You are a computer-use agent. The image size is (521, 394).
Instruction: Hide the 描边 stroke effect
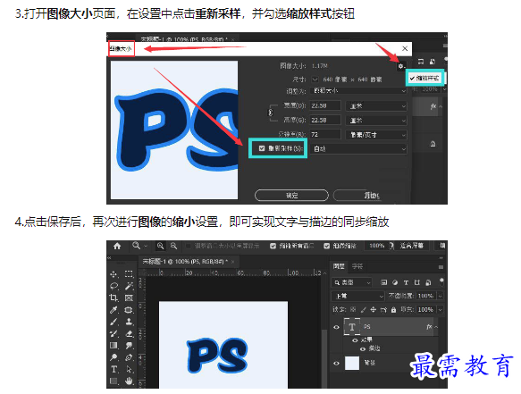[363, 348]
